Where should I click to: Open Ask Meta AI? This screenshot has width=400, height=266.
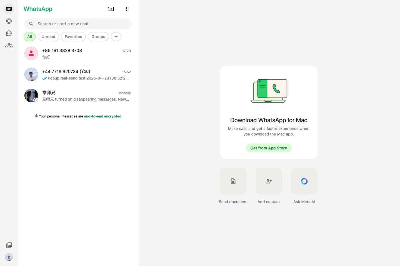click(304, 181)
